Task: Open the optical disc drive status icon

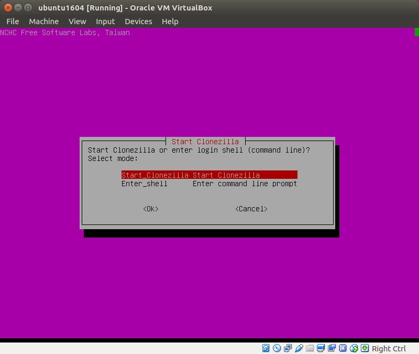Action: pos(277,348)
